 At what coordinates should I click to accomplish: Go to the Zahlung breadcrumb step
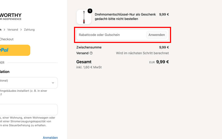pos(29,30)
